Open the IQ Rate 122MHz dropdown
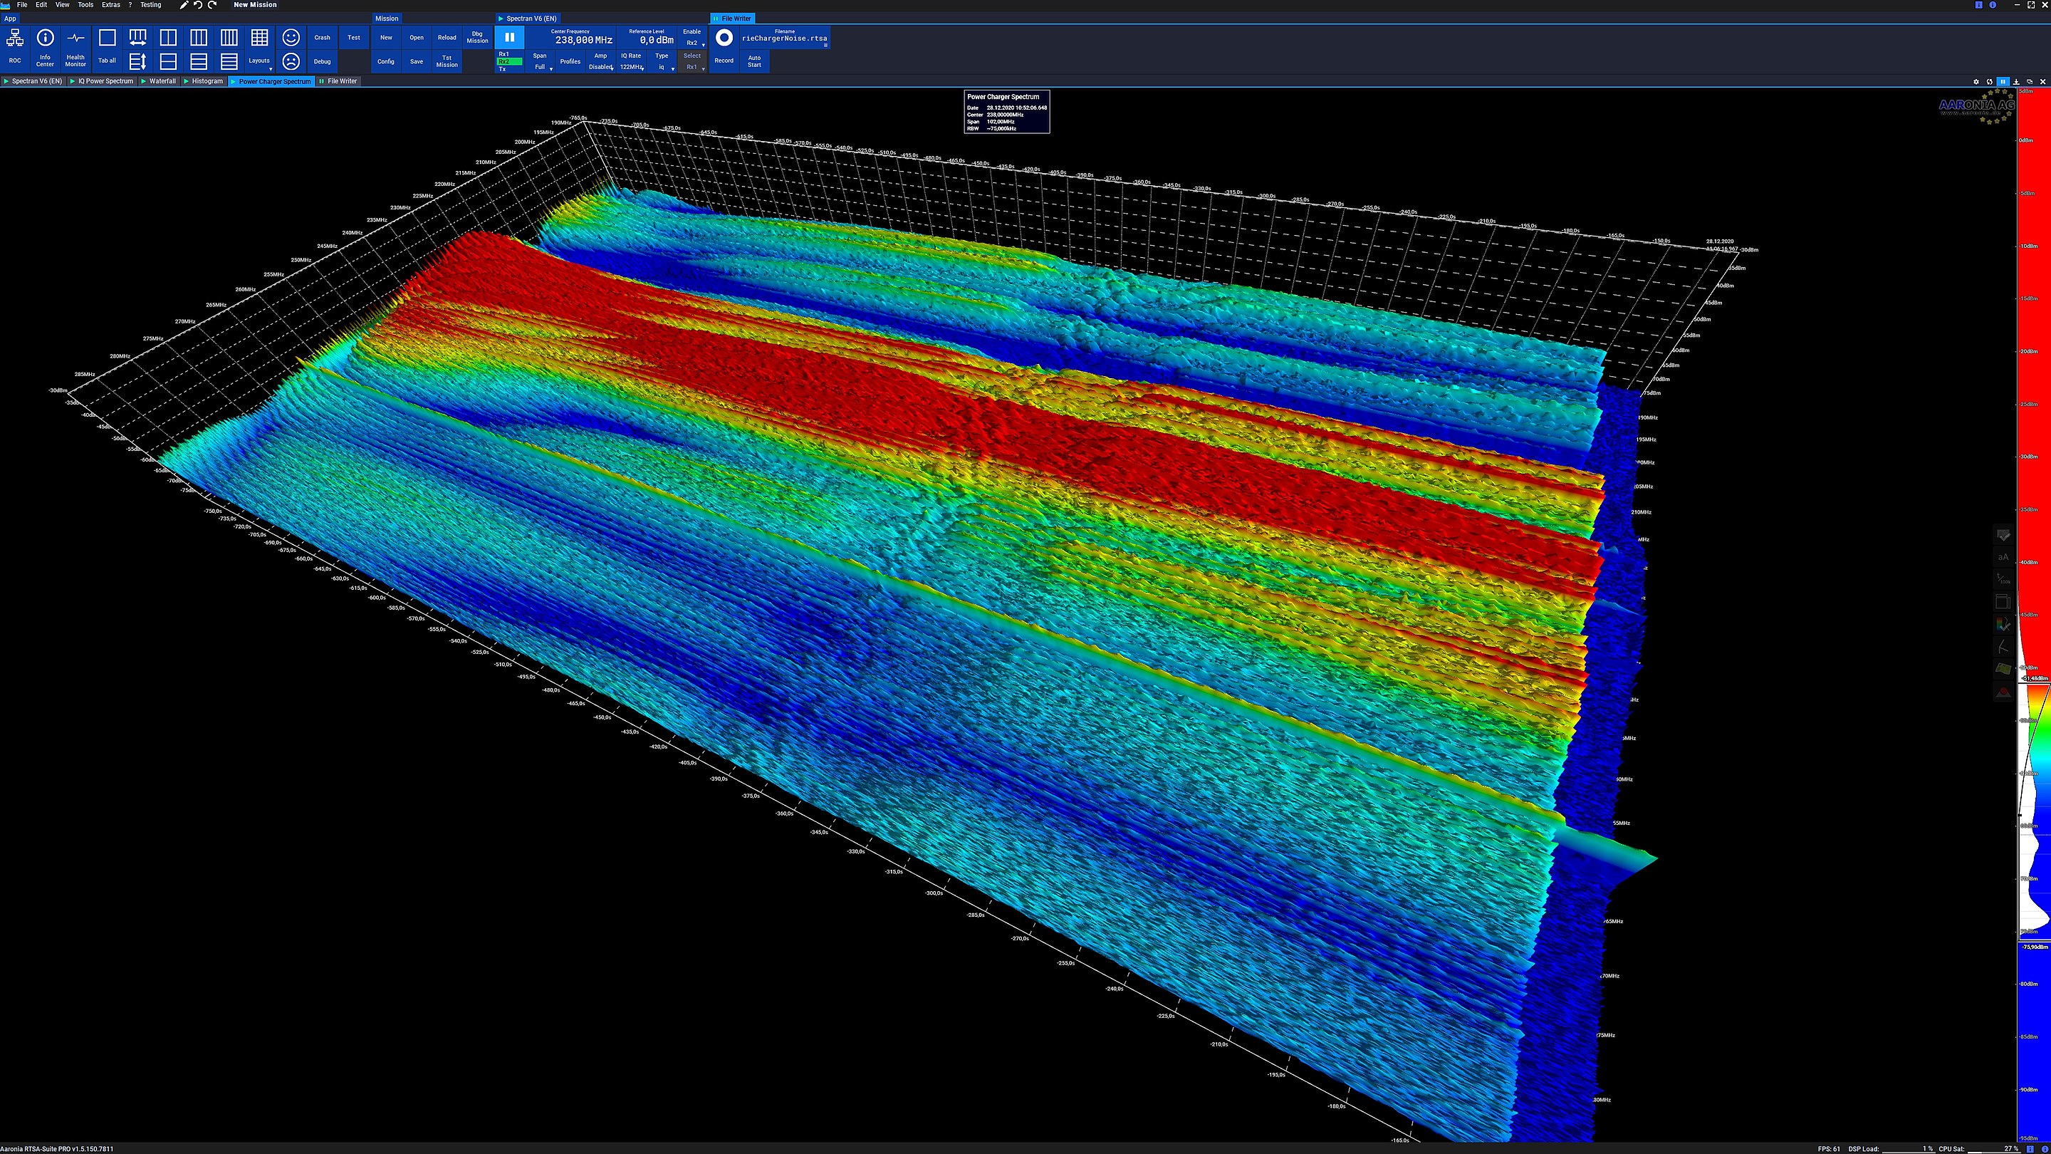The height and width of the screenshot is (1154, 2051). click(x=632, y=67)
